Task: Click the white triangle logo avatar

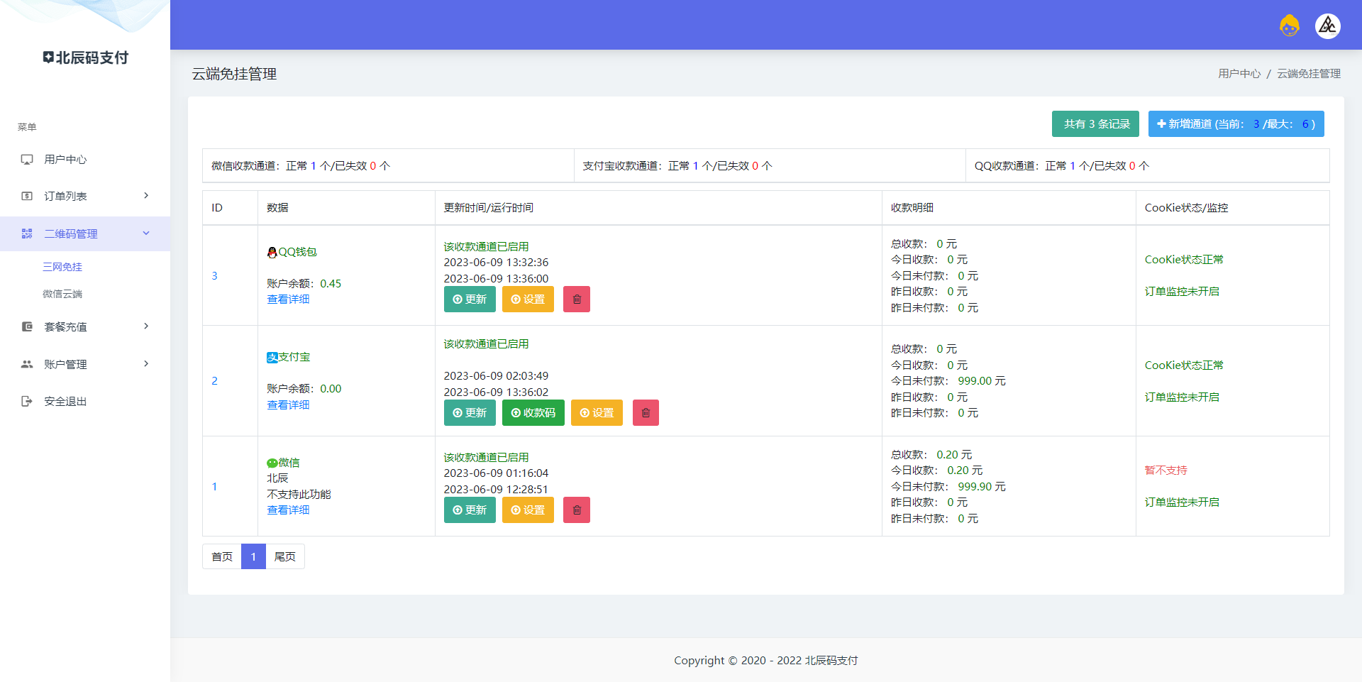Action: (1327, 26)
